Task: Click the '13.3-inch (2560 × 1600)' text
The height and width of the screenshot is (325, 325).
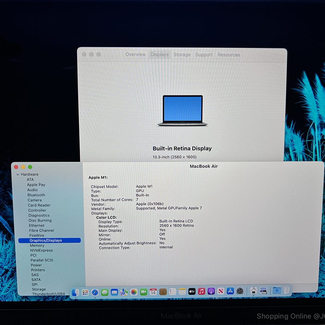Action: click(x=174, y=157)
